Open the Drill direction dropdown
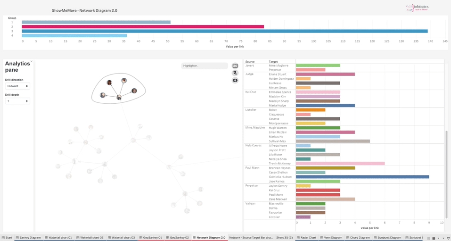This screenshot has height=241, width=451. point(17,86)
